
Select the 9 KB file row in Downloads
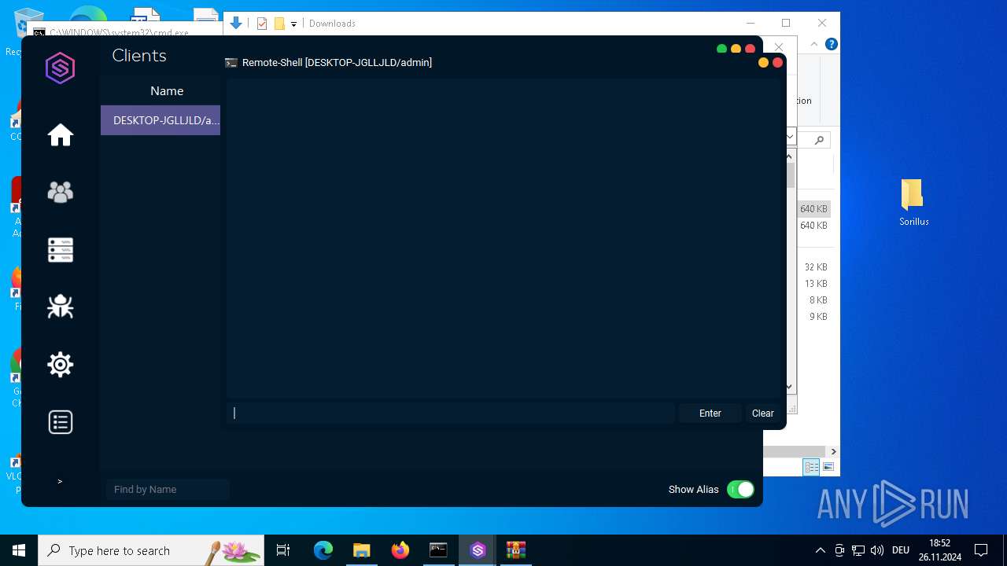coord(815,317)
